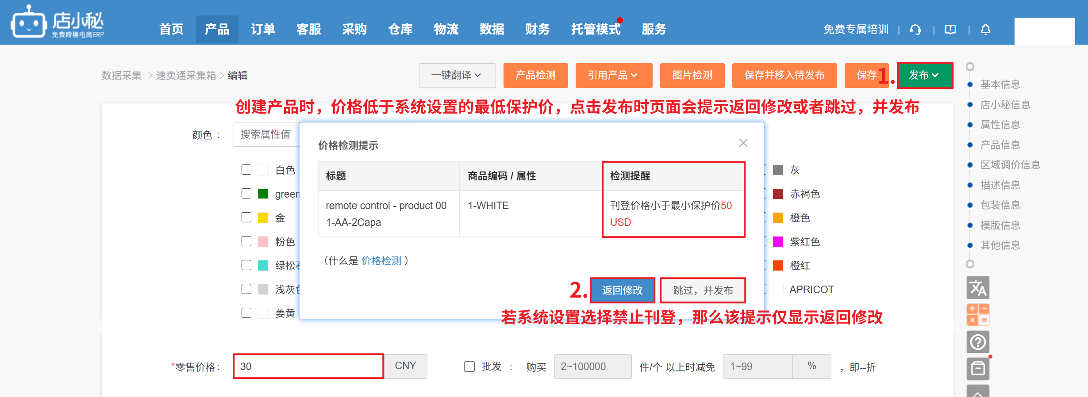Jump to 区域调价信息 section
The image size is (1088, 397).
pyautogui.click(x=1010, y=165)
